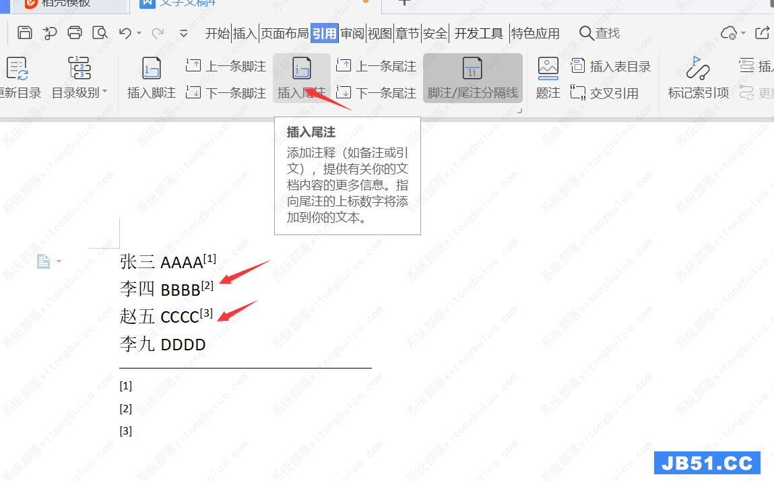Switch to the Page Layout (页面布局) tab
Viewport: 774px width, 481px height.
tap(284, 33)
